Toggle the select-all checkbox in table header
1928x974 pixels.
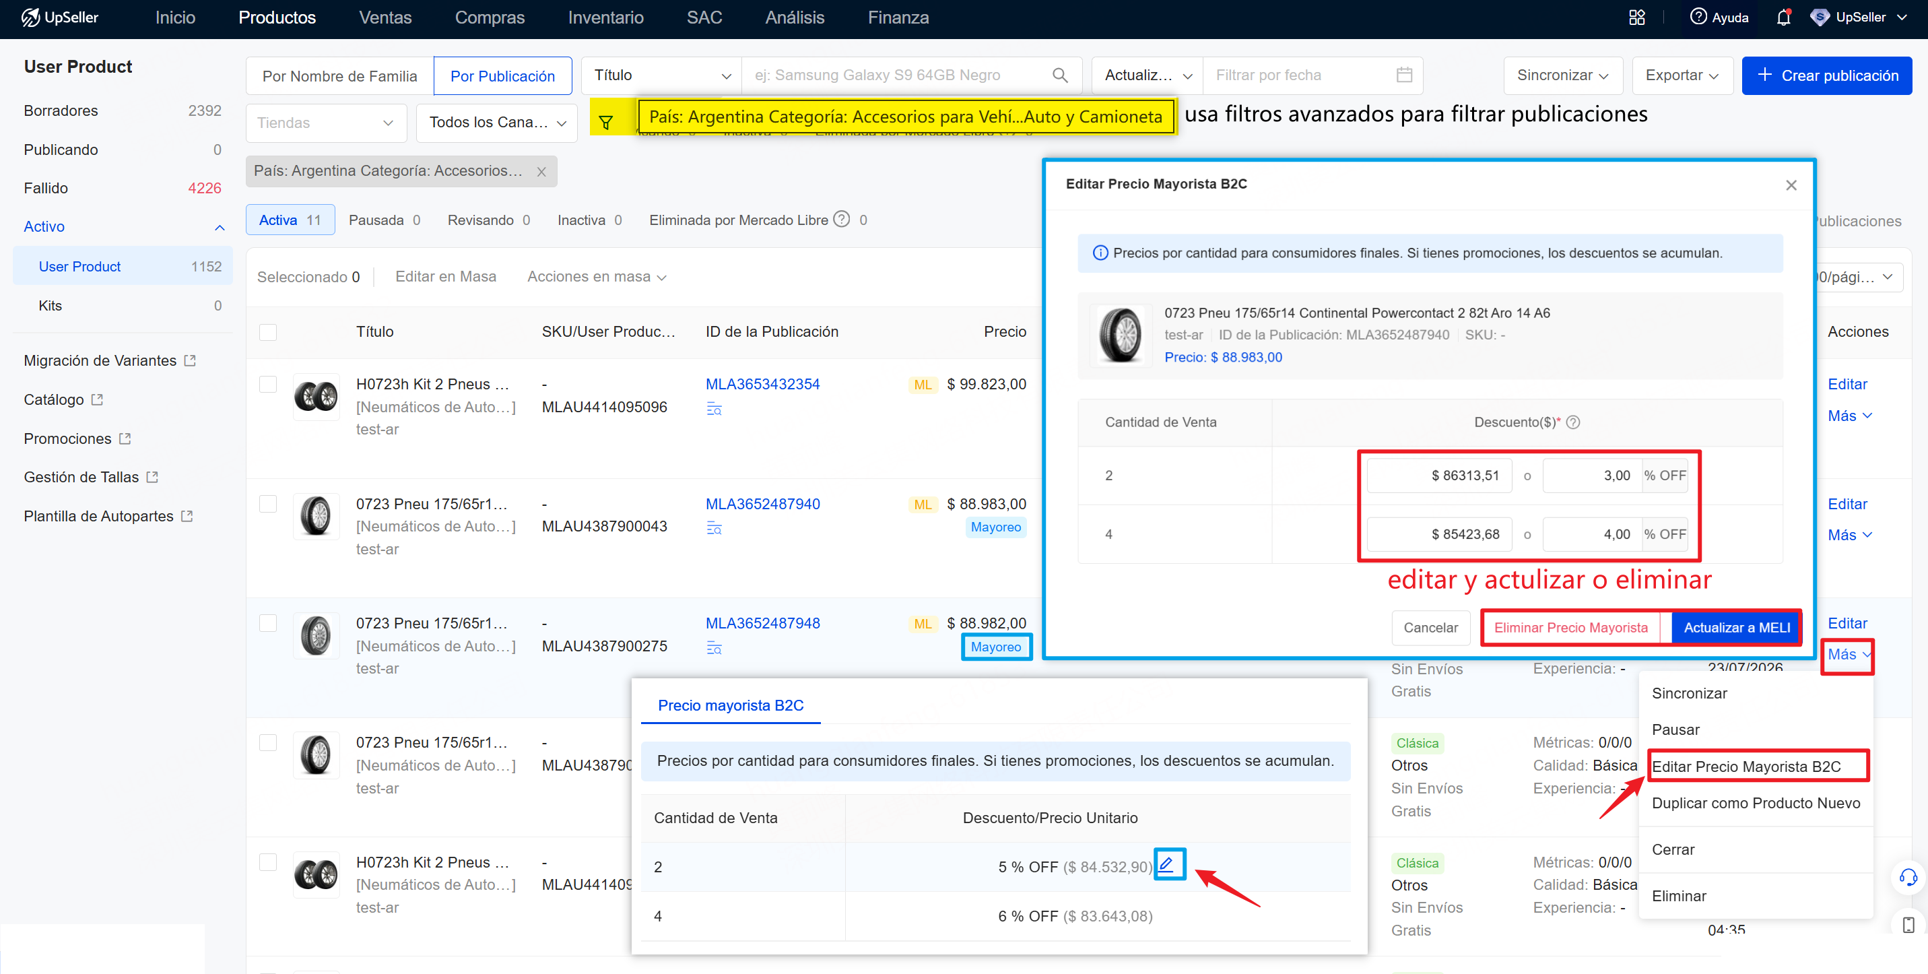(268, 331)
